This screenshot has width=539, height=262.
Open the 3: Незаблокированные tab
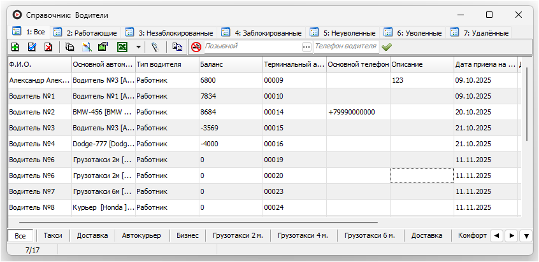click(169, 33)
